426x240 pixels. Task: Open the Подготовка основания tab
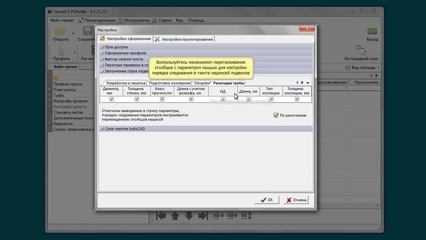click(x=169, y=83)
